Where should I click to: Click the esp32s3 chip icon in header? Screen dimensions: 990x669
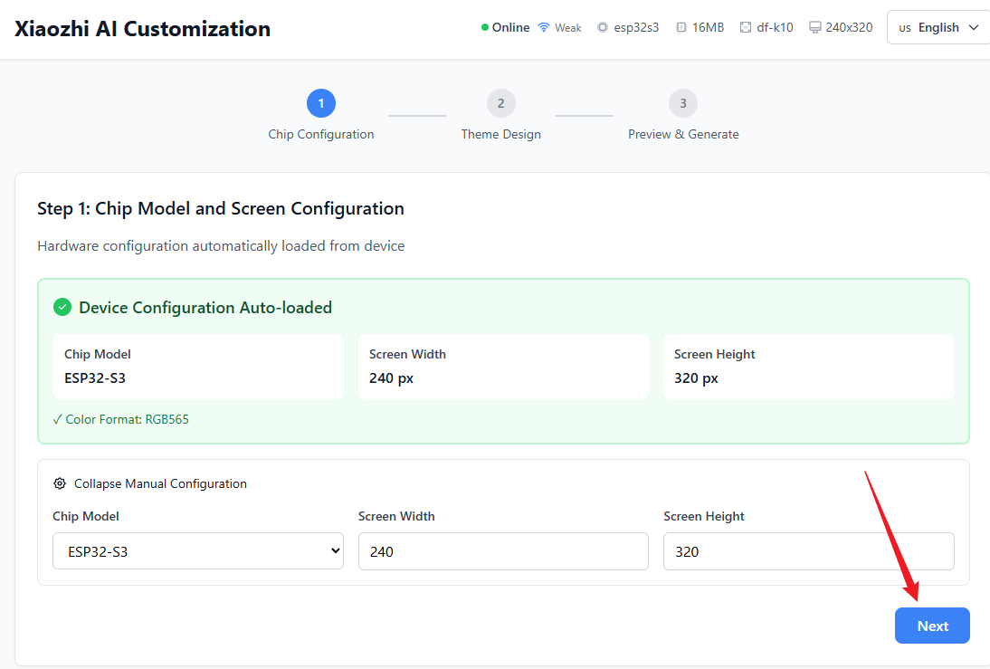point(603,27)
